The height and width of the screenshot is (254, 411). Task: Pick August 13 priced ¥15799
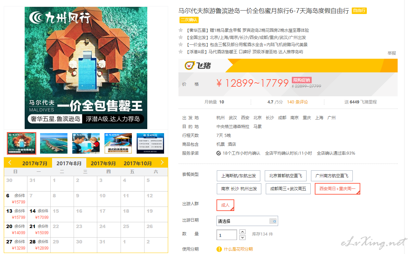(x=16, y=214)
